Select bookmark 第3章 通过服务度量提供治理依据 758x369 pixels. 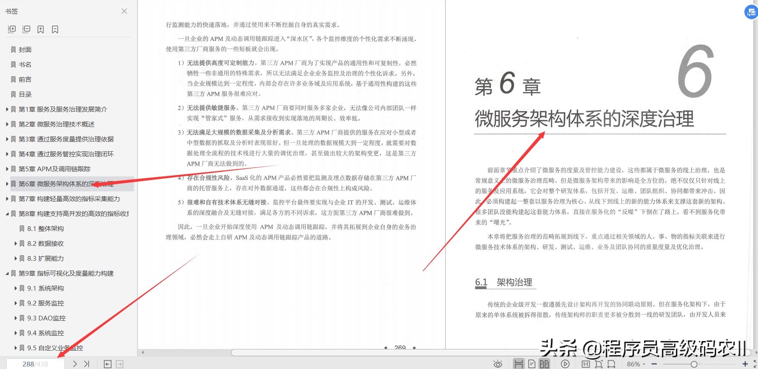point(66,139)
